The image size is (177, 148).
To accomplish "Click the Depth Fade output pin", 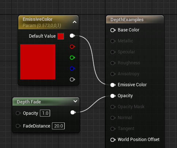I will 73,113.
